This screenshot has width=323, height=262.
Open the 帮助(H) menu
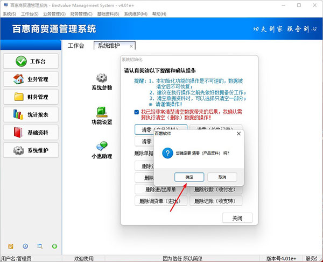tap(159, 14)
